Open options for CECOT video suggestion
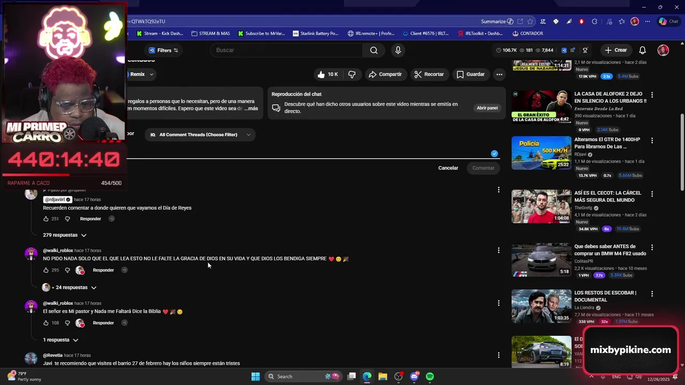Viewport: 685px width, 385px height. click(652, 194)
